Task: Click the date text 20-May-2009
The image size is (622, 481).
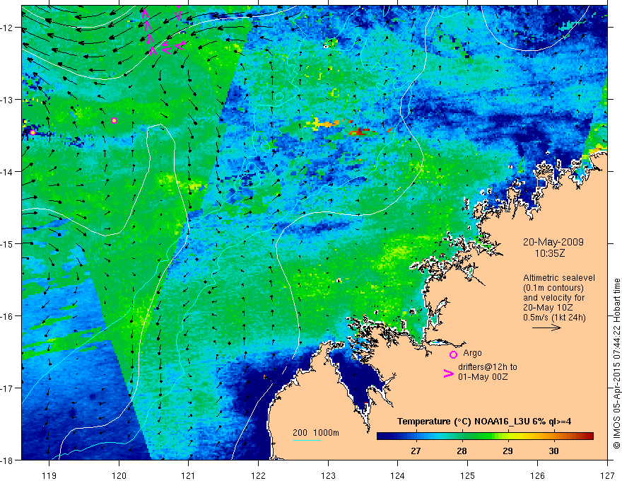Action: (553, 242)
